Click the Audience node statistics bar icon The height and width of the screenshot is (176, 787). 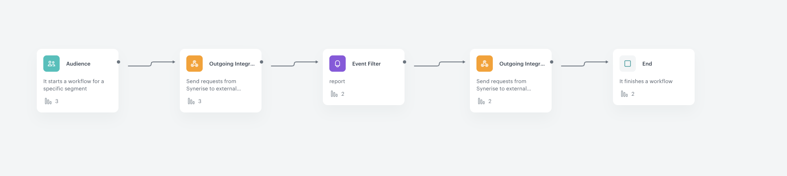click(x=48, y=101)
